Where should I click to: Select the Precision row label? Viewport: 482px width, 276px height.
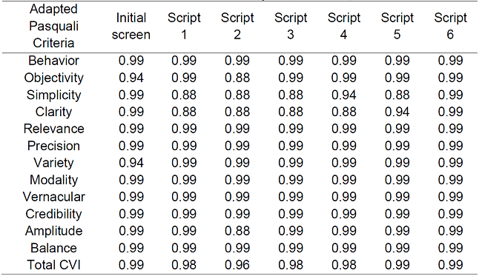click(53, 146)
